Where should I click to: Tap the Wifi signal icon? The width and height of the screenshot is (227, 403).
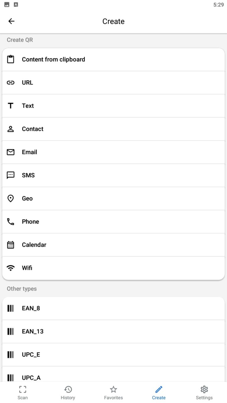11,268
